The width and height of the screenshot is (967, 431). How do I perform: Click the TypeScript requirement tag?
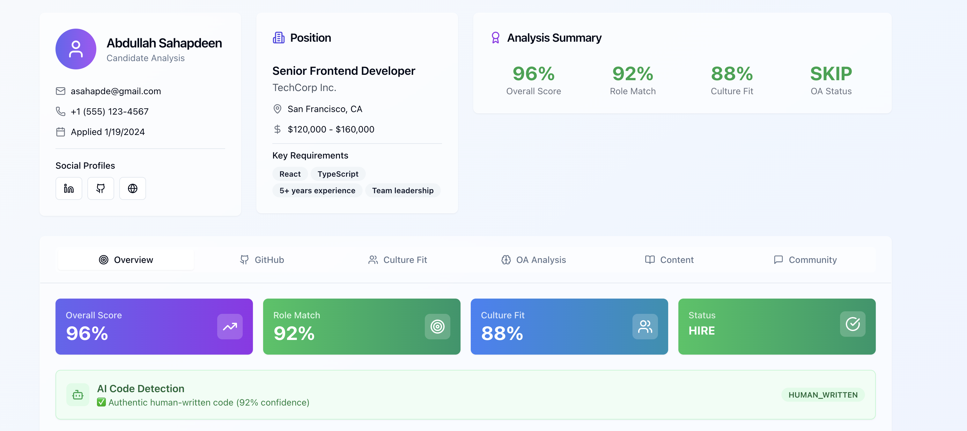tap(338, 174)
